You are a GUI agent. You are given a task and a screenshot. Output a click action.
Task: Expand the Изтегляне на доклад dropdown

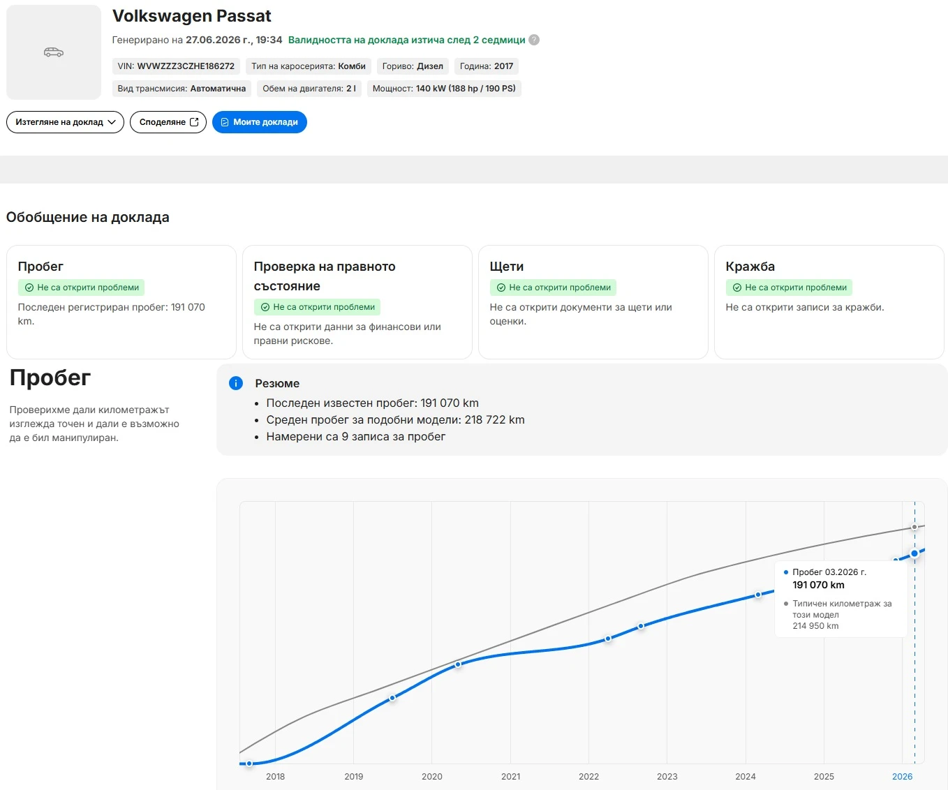click(x=66, y=122)
